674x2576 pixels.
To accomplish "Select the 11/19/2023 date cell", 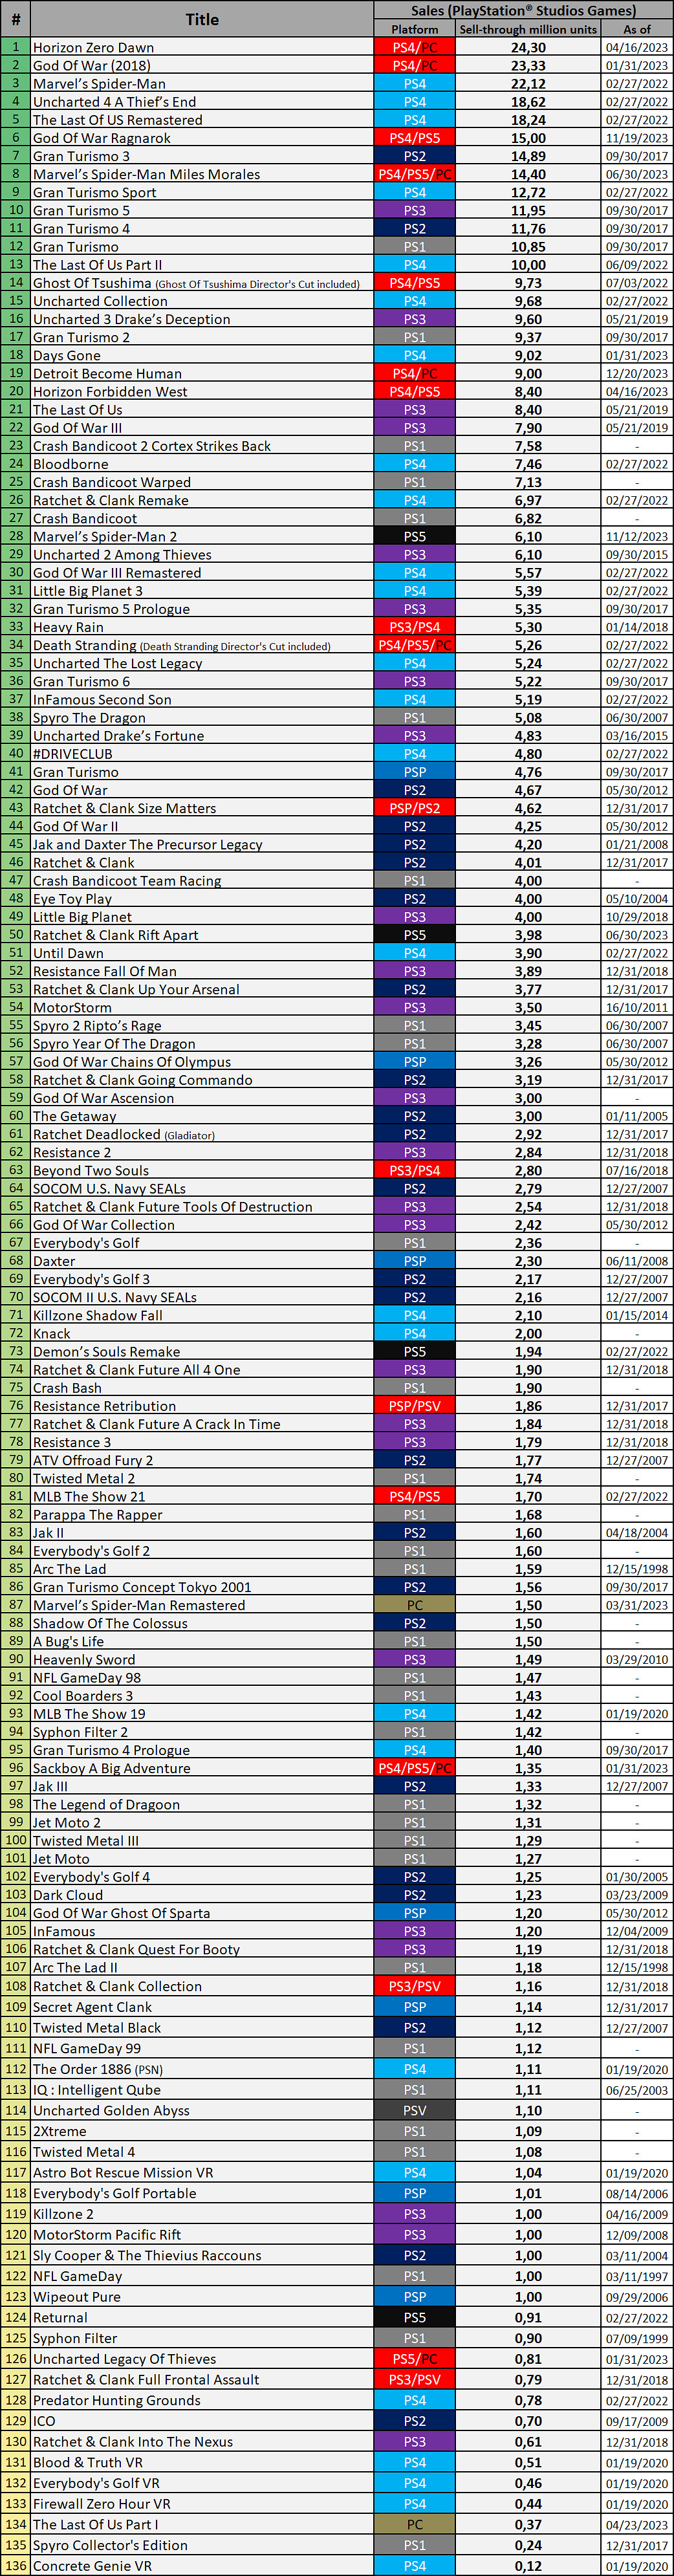I will coord(637,138).
